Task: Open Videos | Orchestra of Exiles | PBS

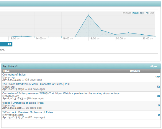Action: coord(23,103)
